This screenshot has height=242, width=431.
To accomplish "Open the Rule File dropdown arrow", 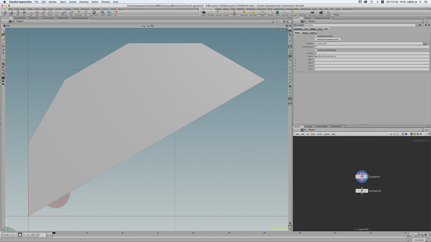I will 425,43.
